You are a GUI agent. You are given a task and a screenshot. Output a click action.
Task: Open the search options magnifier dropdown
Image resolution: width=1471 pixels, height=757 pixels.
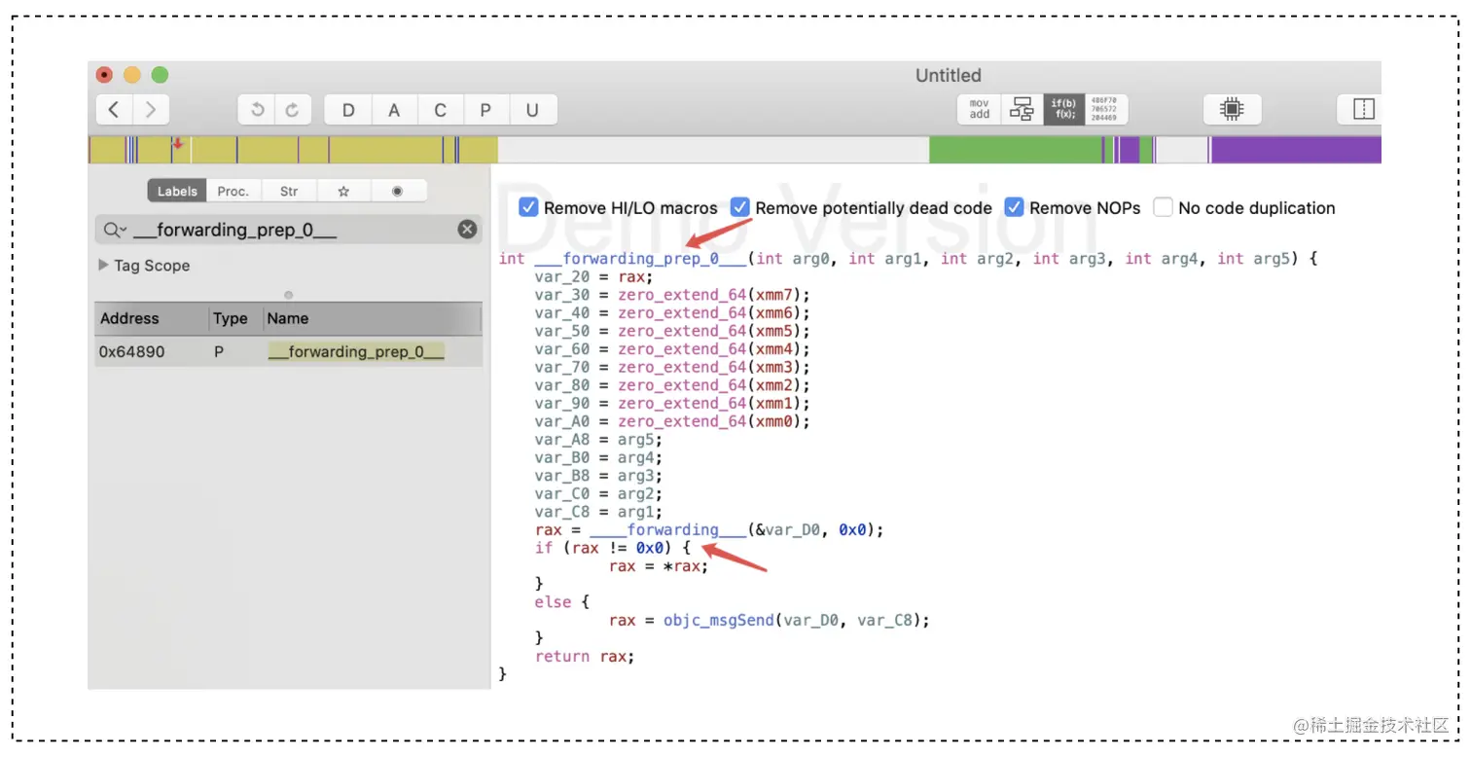pyautogui.click(x=115, y=230)
